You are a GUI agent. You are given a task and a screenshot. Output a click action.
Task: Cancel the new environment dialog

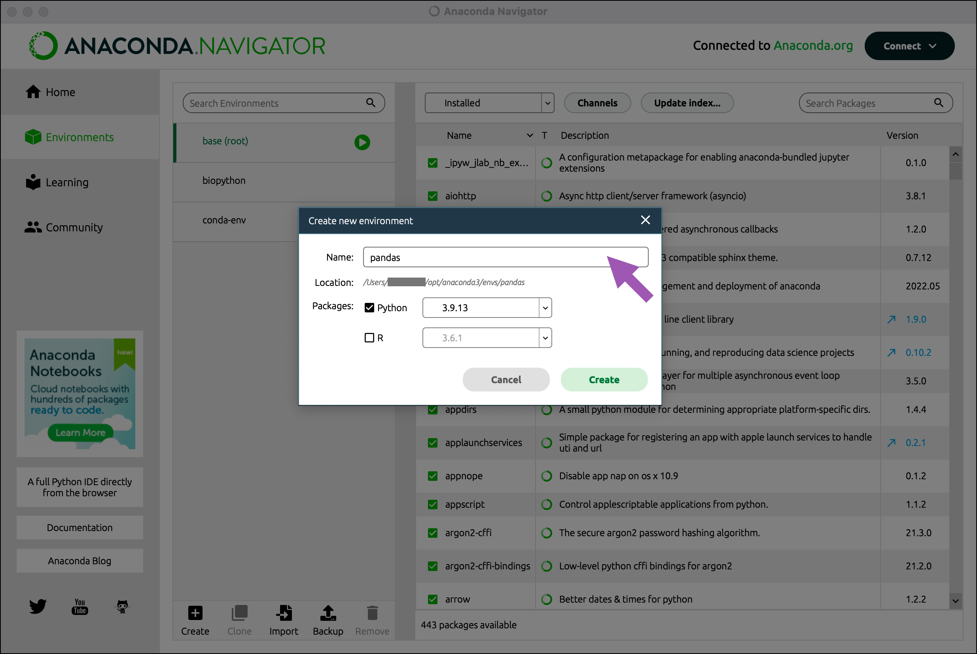(506, 380)
